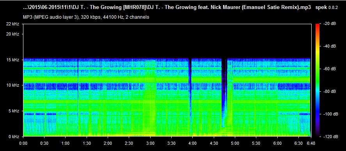Screen dimensions: 346x151
Task: Click the wide dark dropout near 4:45
Action: (224, 93)
